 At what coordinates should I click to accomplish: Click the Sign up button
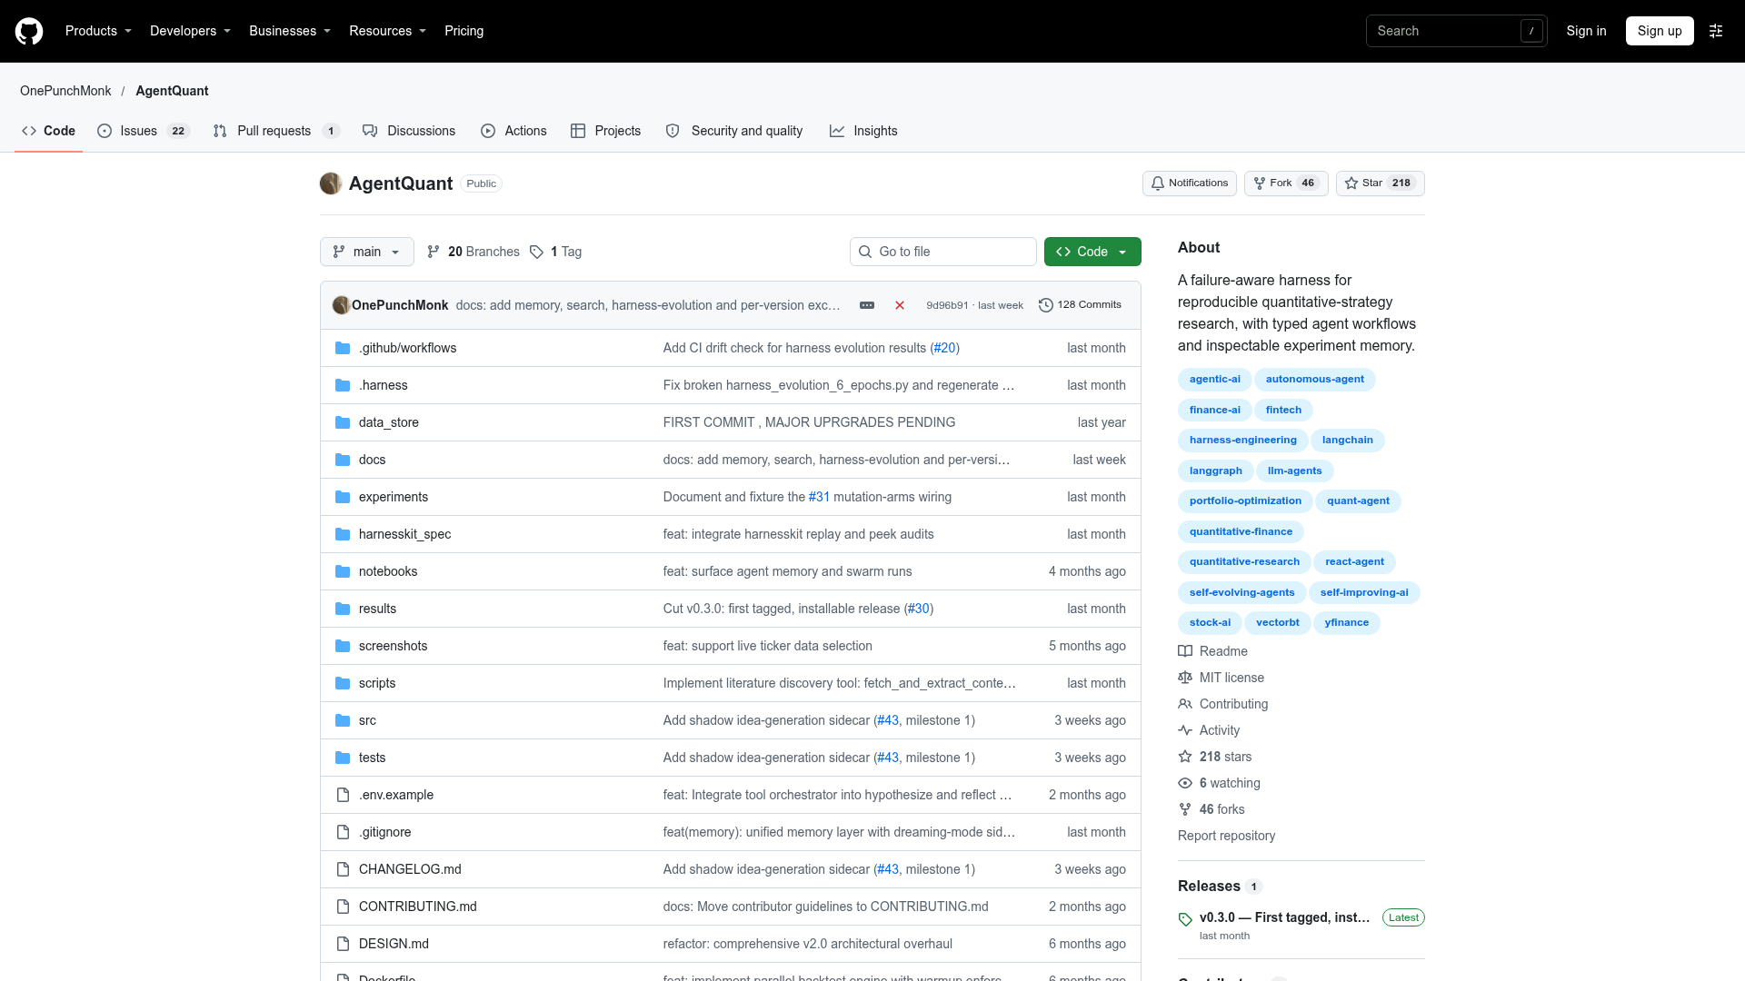pos(1660,31)
